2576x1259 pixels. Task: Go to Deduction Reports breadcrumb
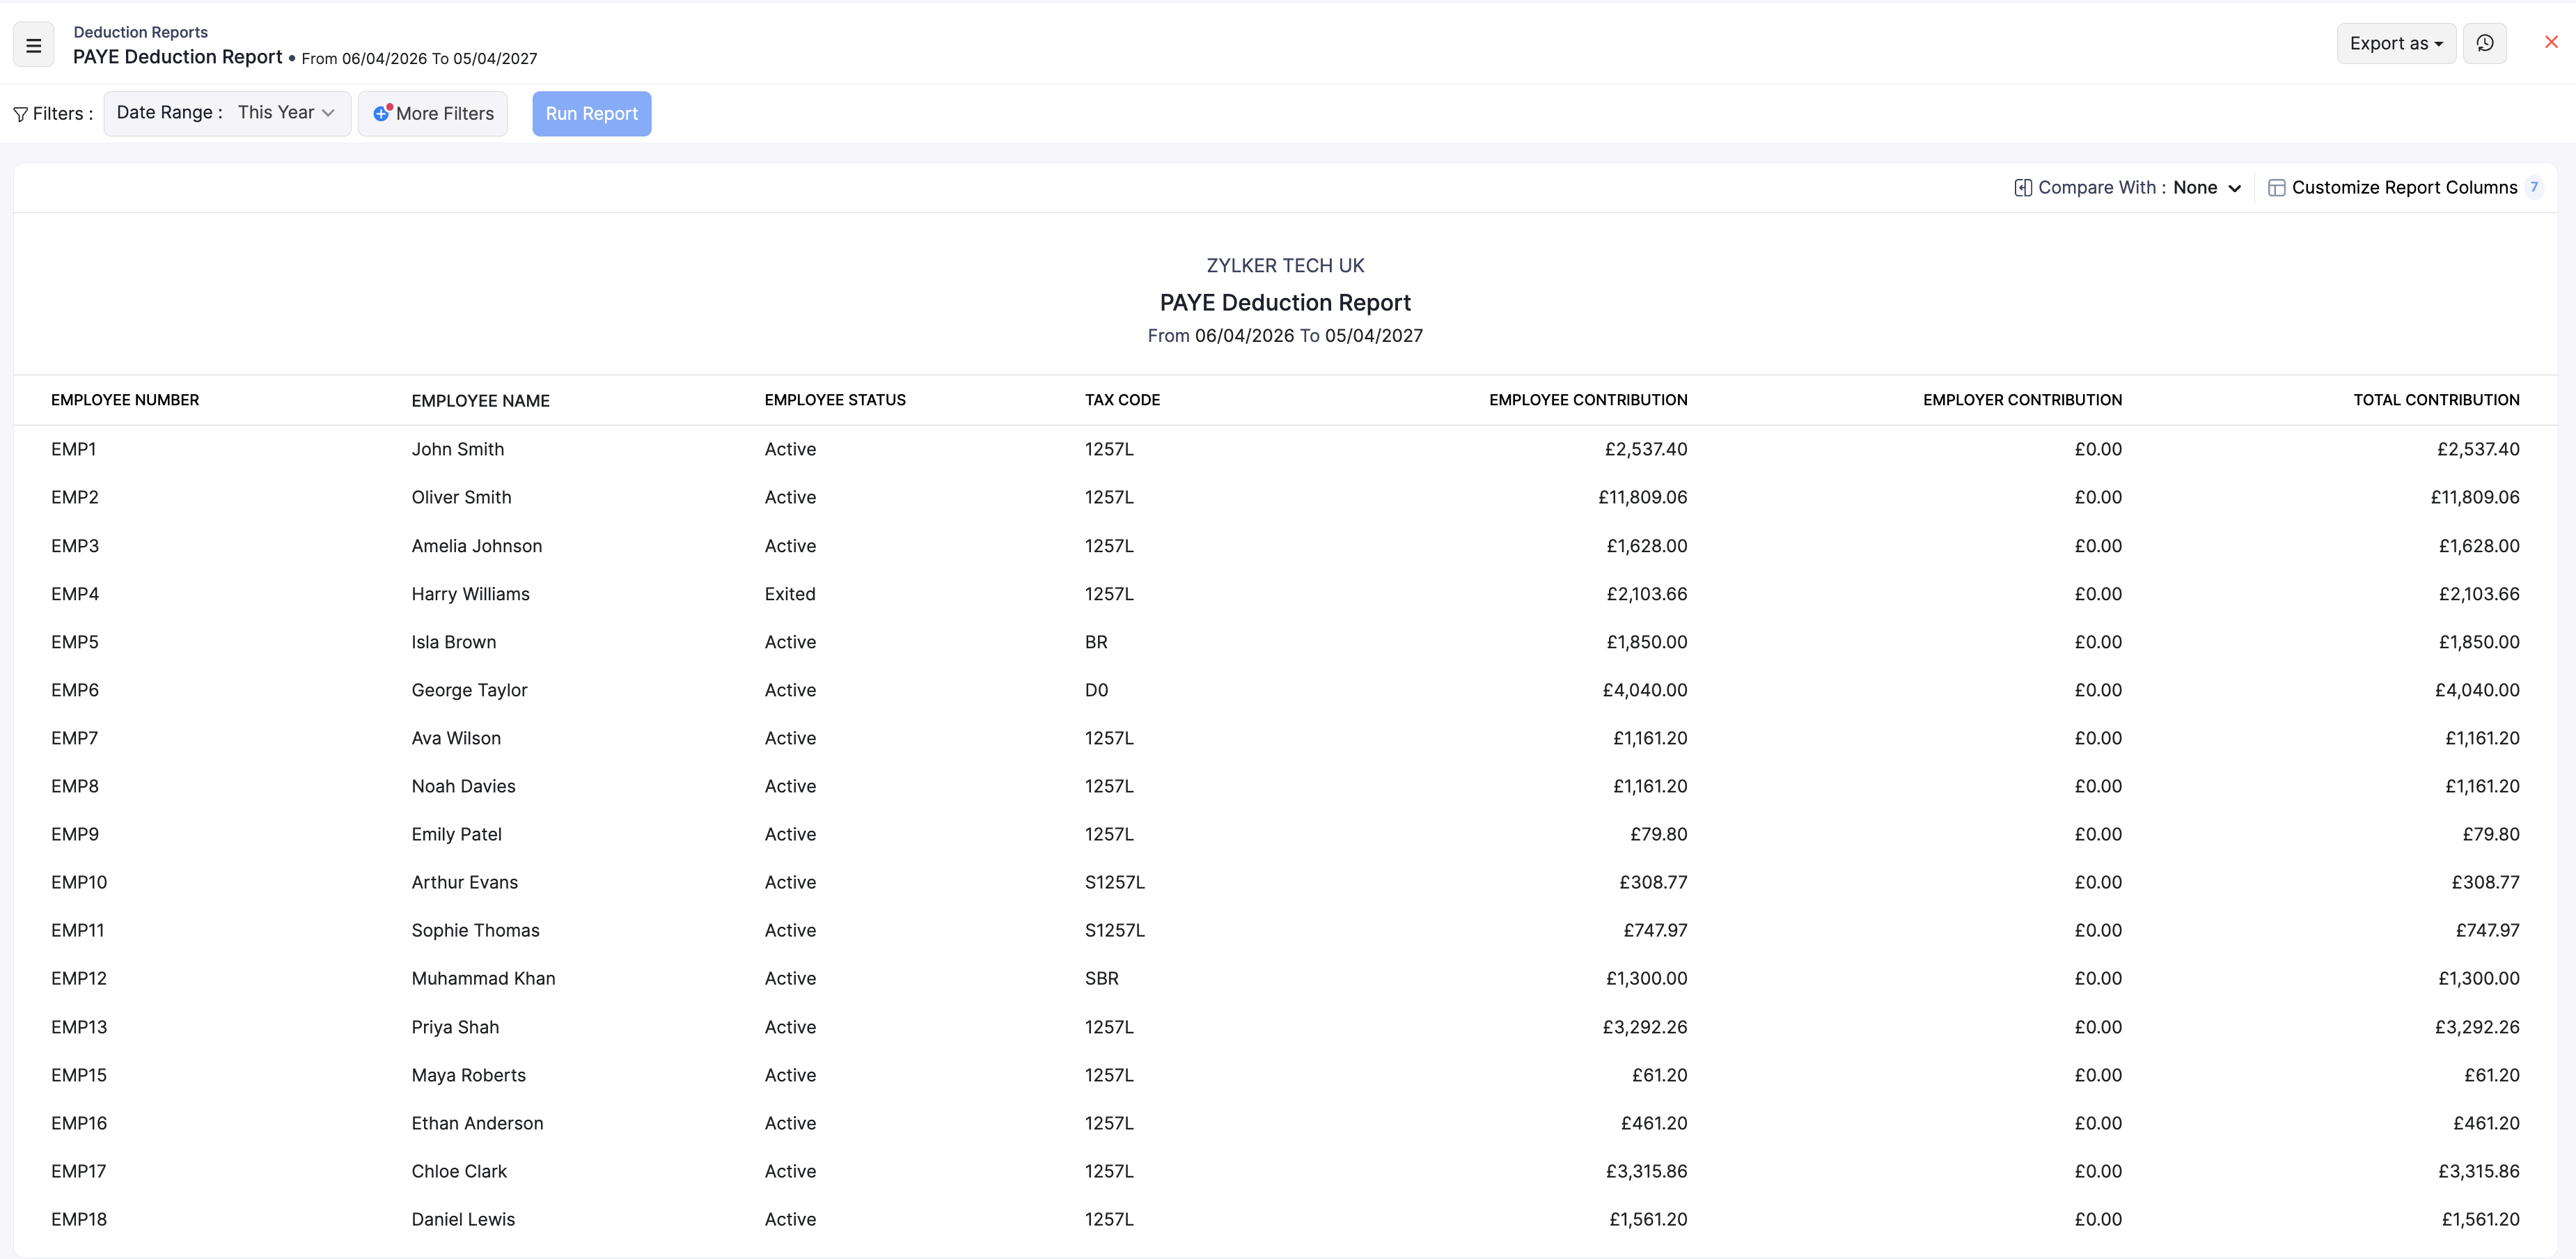click(140, 32)
